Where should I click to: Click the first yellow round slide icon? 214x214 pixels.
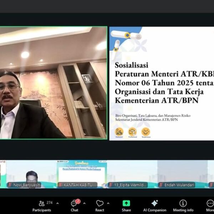point(119,132)
